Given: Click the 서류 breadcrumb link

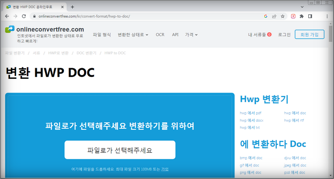Looking at the screenshot, I should [36, 53].
